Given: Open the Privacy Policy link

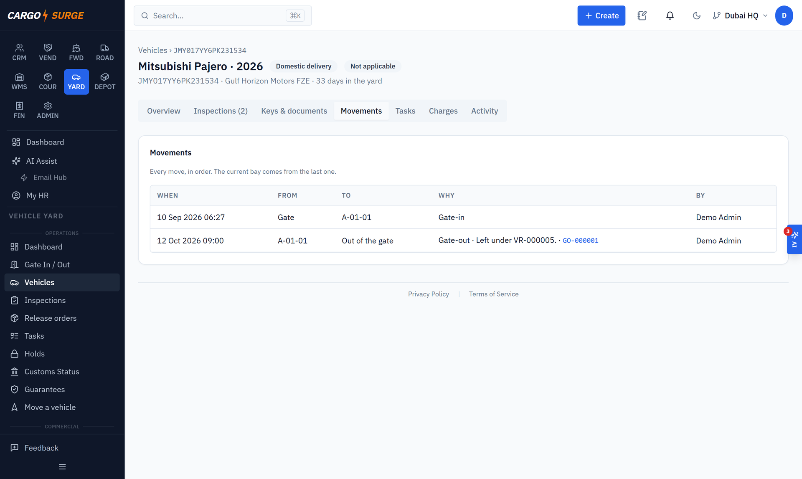Looking at the screenshot, I should [429, 294].
